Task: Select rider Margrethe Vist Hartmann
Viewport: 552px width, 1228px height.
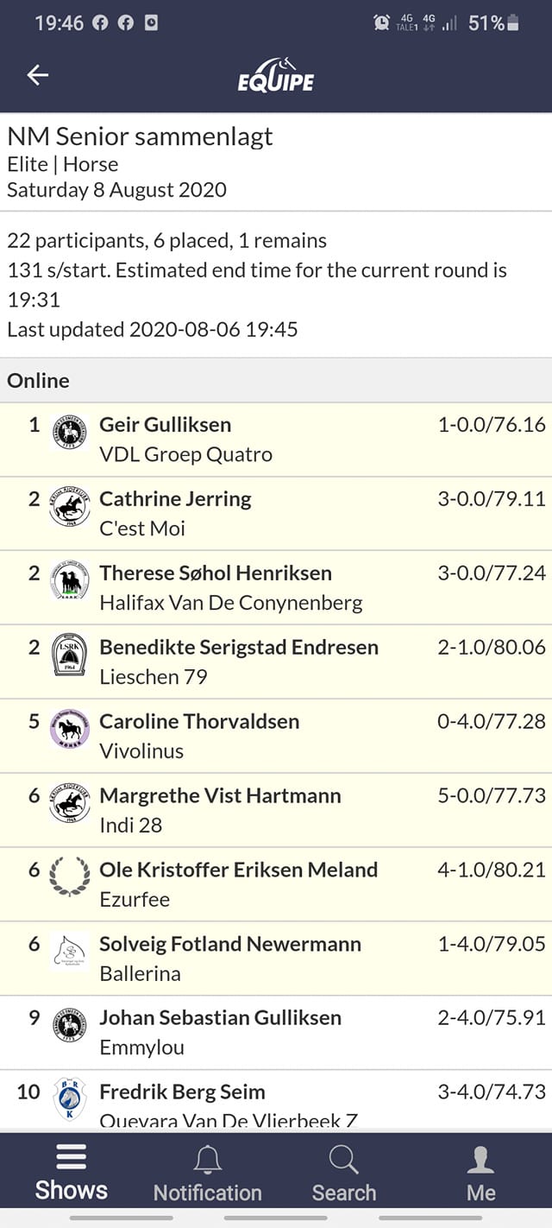Action: tap(220, 795)
